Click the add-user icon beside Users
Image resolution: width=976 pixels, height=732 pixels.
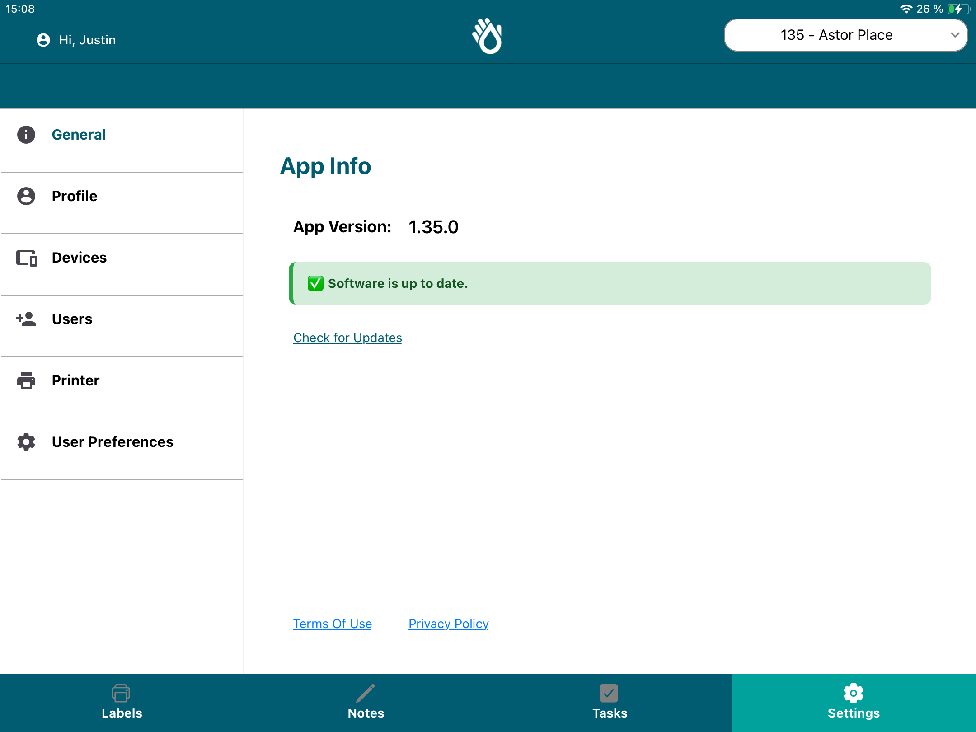pyautogui.click(x=26, y=319)
